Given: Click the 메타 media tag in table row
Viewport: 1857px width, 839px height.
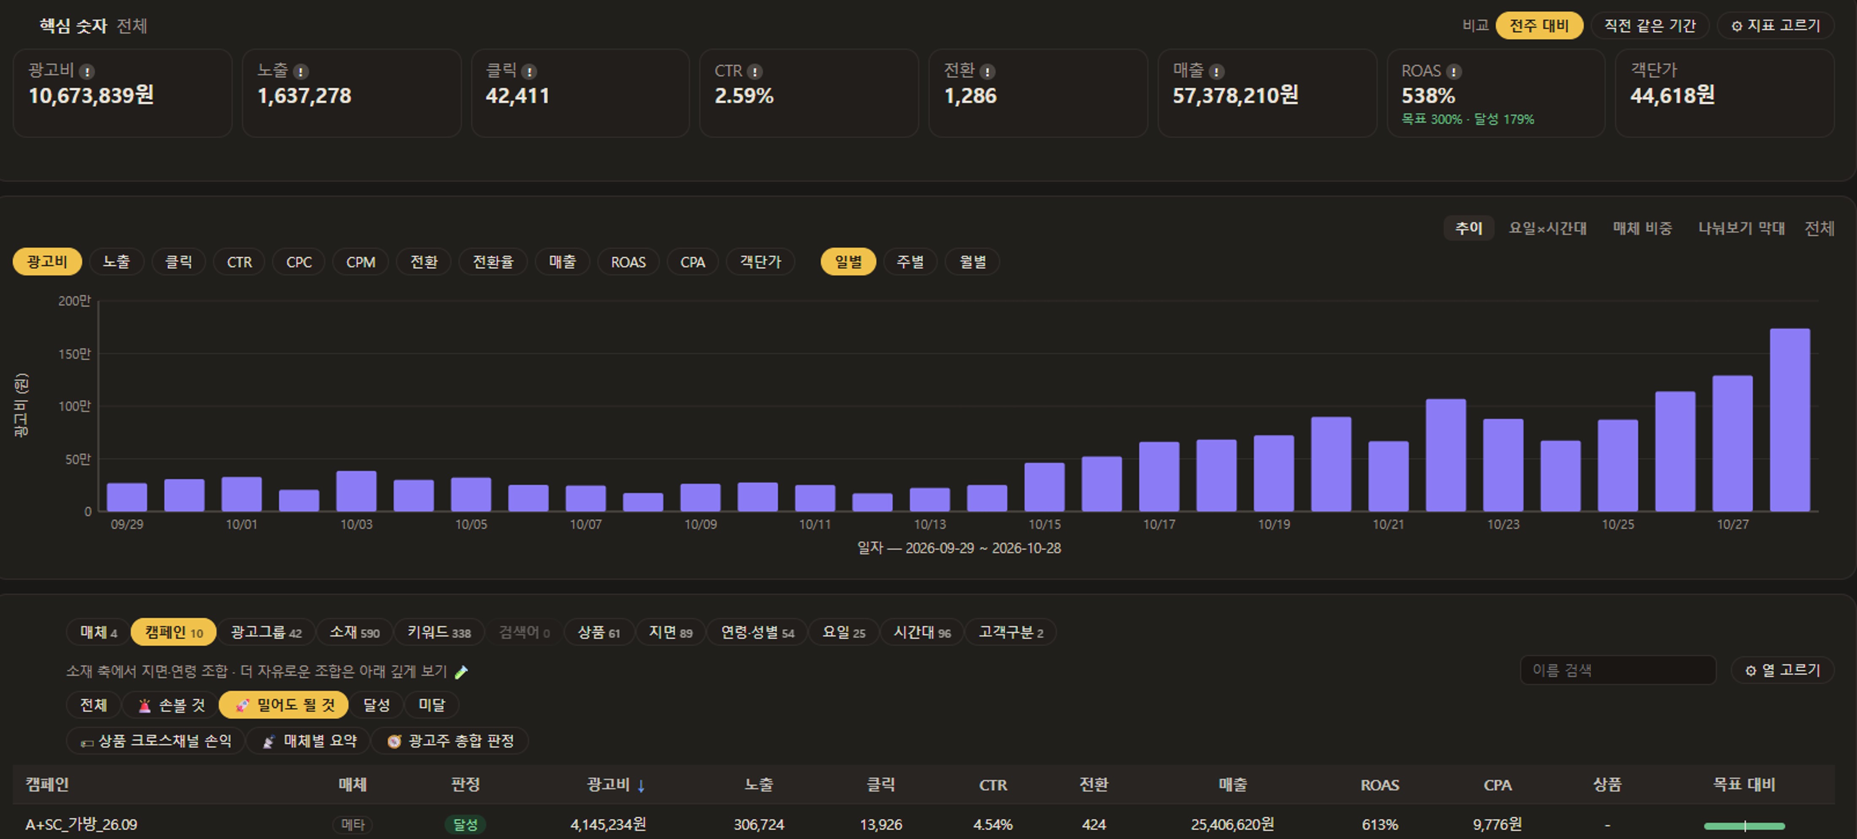Looking at the screenshot, I should (x=352, y=825).
